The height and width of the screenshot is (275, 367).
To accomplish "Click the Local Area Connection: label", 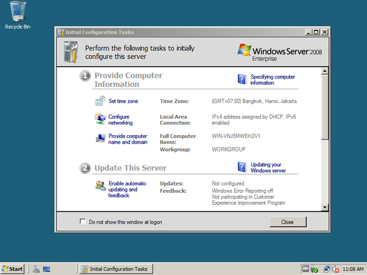I will [x=175, y=119].
